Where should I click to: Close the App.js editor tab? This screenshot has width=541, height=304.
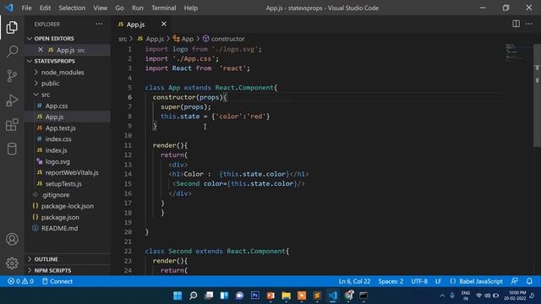coord(163,24)
